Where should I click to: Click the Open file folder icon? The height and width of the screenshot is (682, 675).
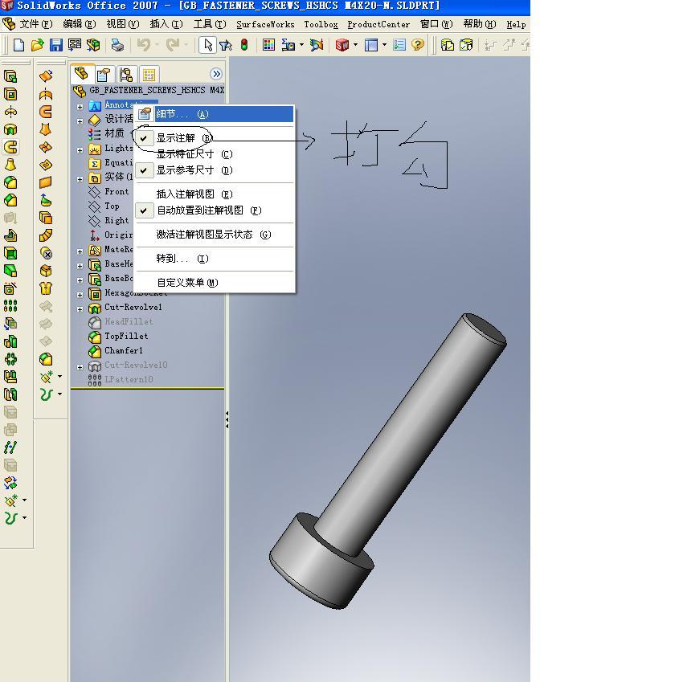pos(38,45)
